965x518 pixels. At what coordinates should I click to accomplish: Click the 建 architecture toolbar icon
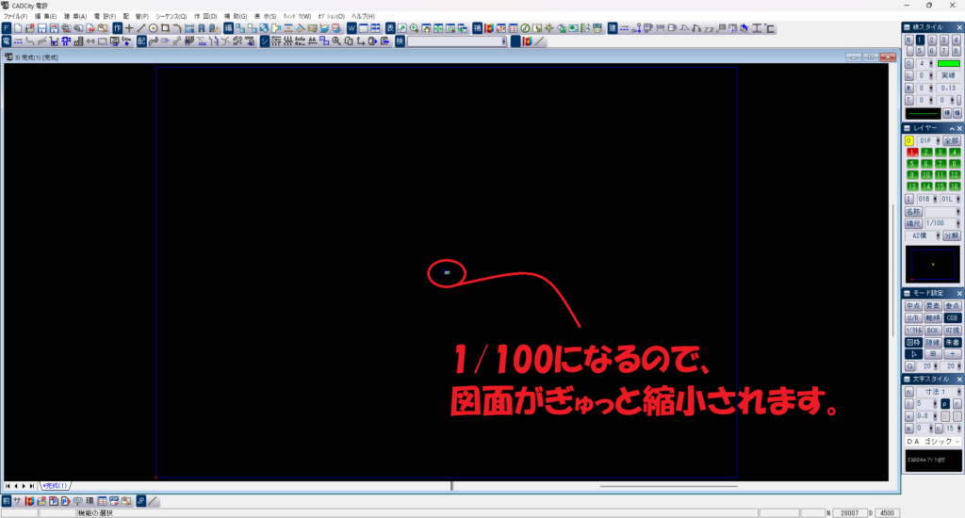coord(613,28)
